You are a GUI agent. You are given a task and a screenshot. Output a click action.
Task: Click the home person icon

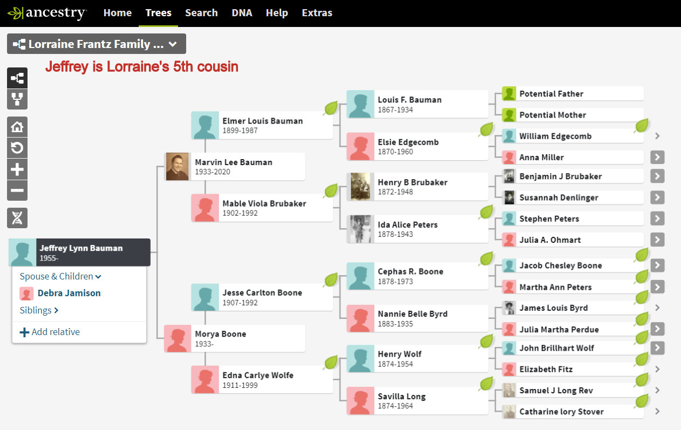pos(17,127)
